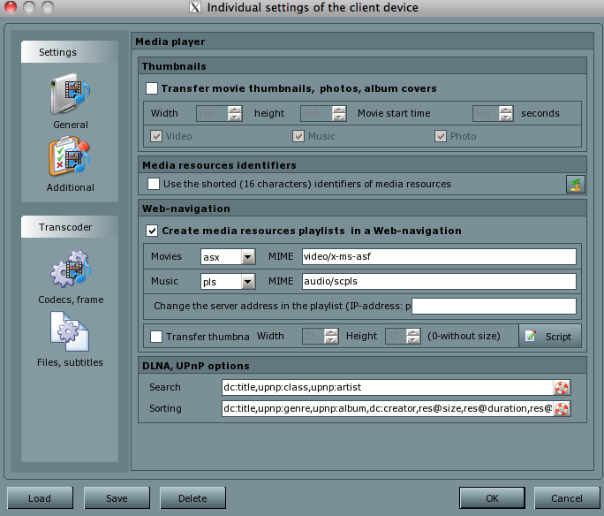Click the DLNA Sorting text field
Viewport: 604px width, 516px height.
[x=388, y=409]
